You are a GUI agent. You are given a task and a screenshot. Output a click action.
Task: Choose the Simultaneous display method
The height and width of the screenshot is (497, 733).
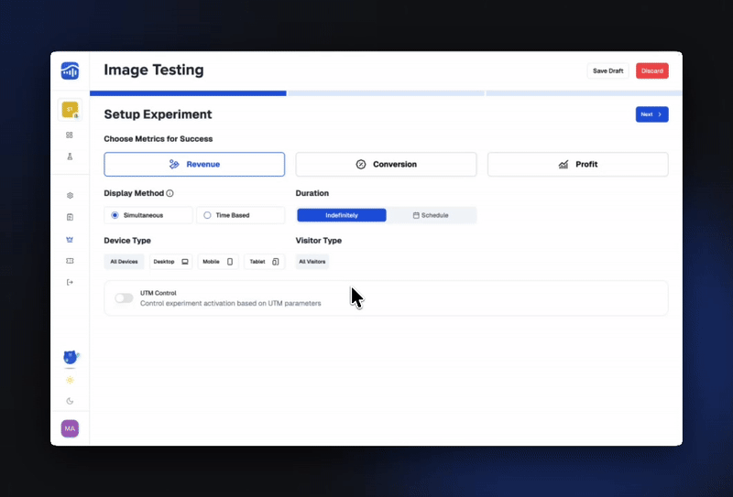click(148, 215)
